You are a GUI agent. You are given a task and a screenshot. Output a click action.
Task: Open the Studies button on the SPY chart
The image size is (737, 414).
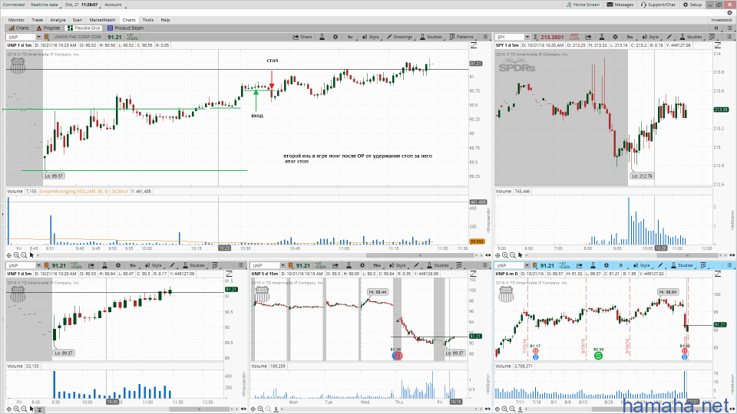tap(691, 37)
